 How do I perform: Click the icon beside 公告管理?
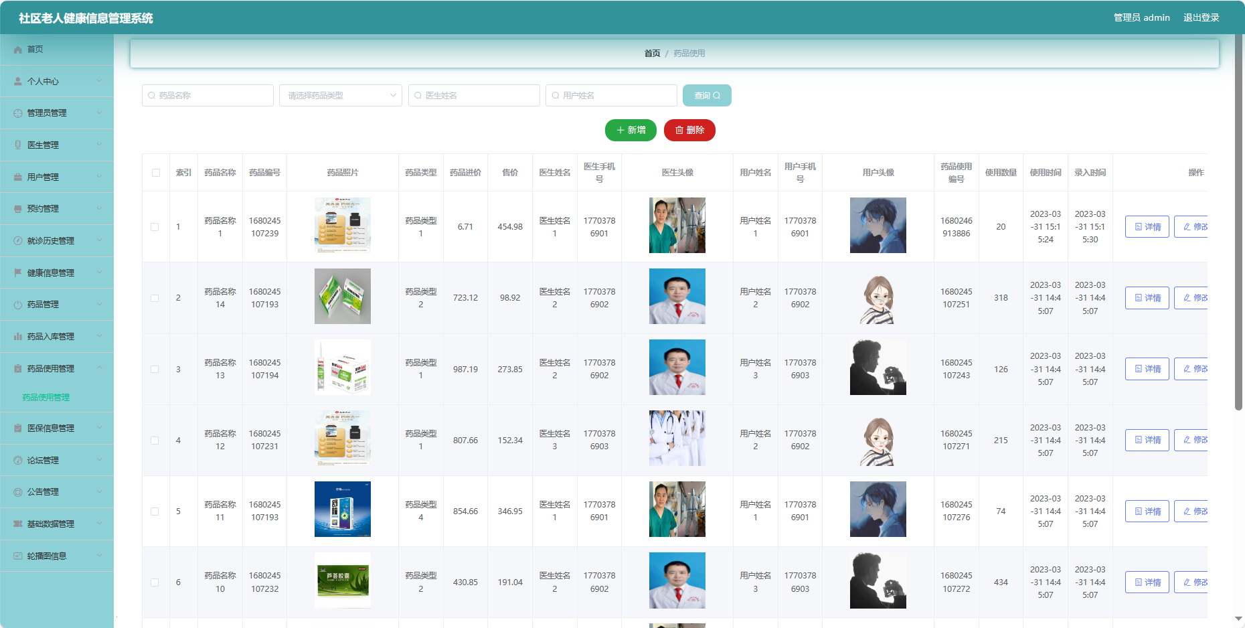point(18,492)
